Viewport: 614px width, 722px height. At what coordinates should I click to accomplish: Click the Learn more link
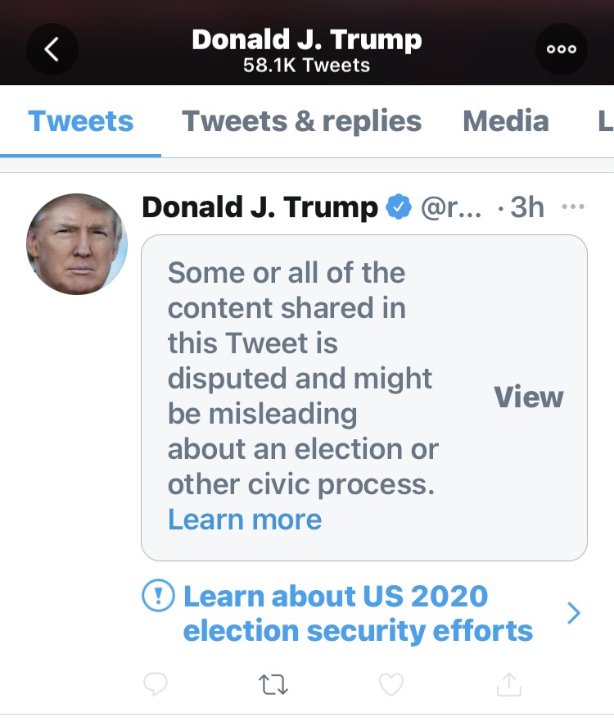[245, 520]
